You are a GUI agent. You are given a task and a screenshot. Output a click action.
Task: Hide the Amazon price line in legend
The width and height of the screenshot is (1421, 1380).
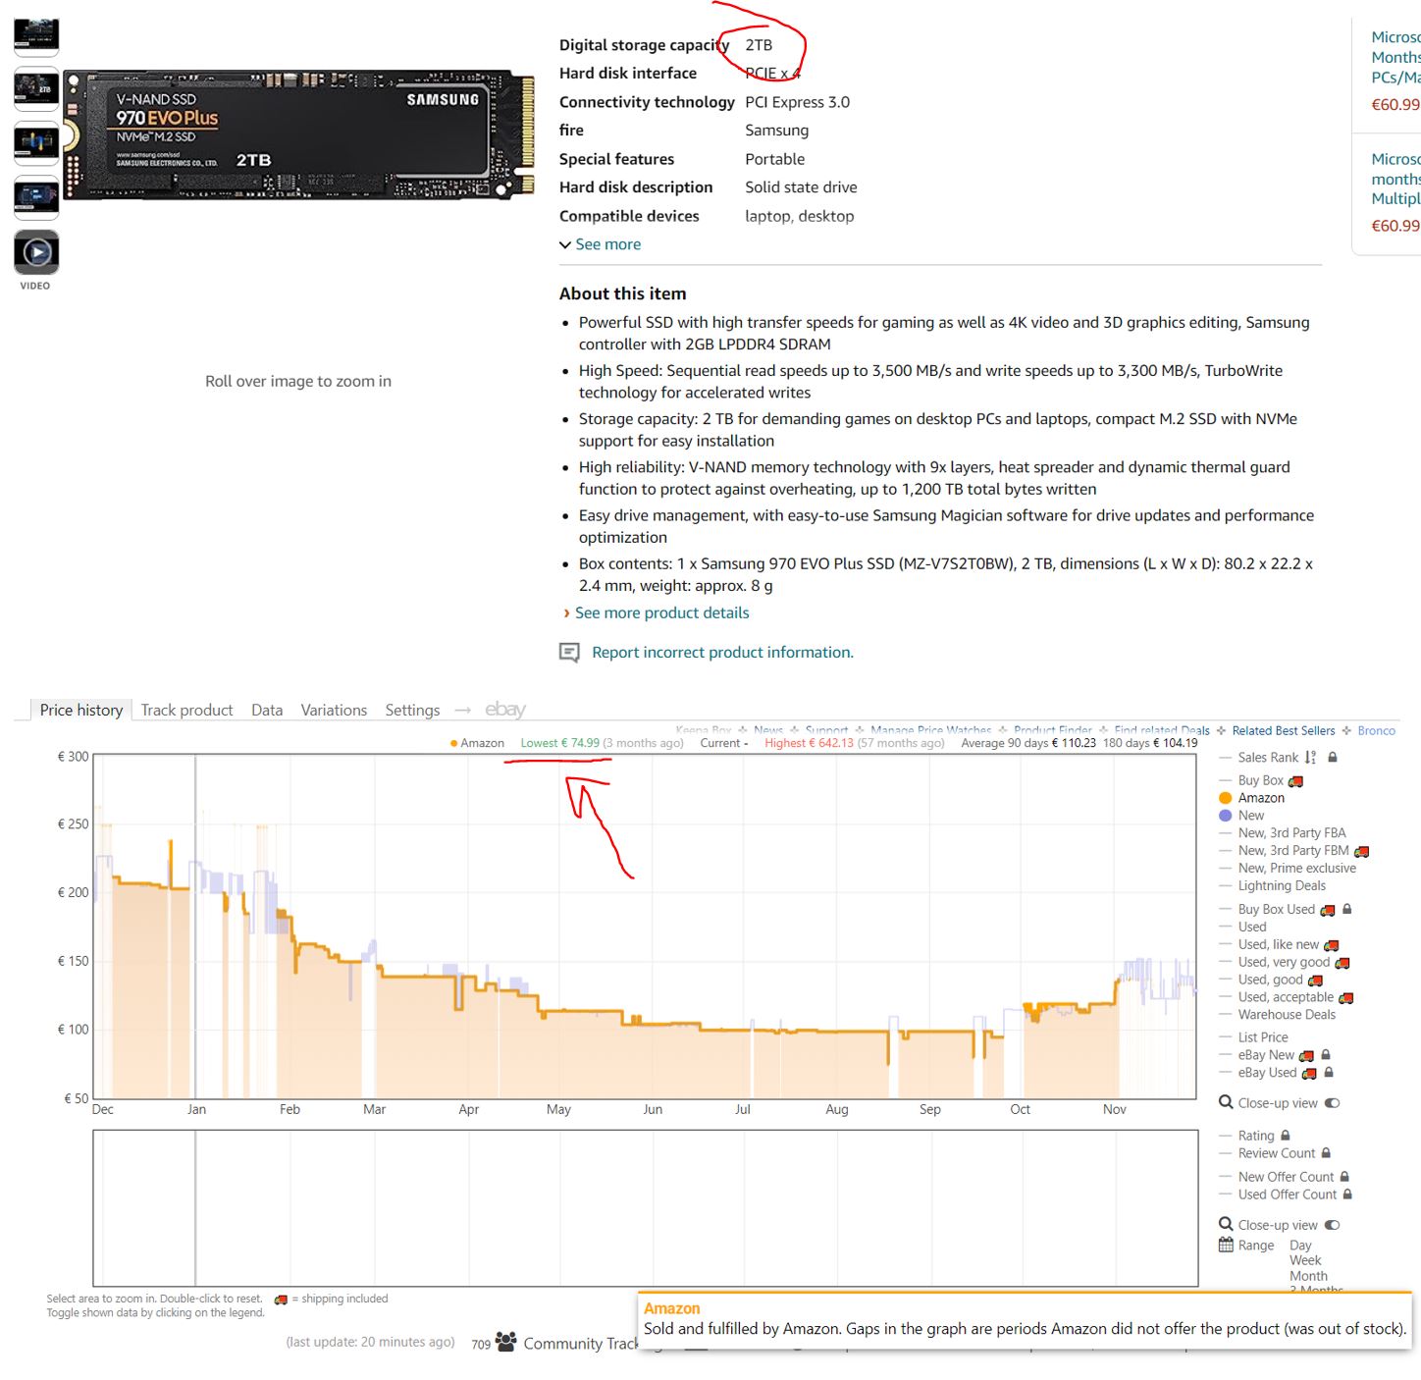point(1260,798)
